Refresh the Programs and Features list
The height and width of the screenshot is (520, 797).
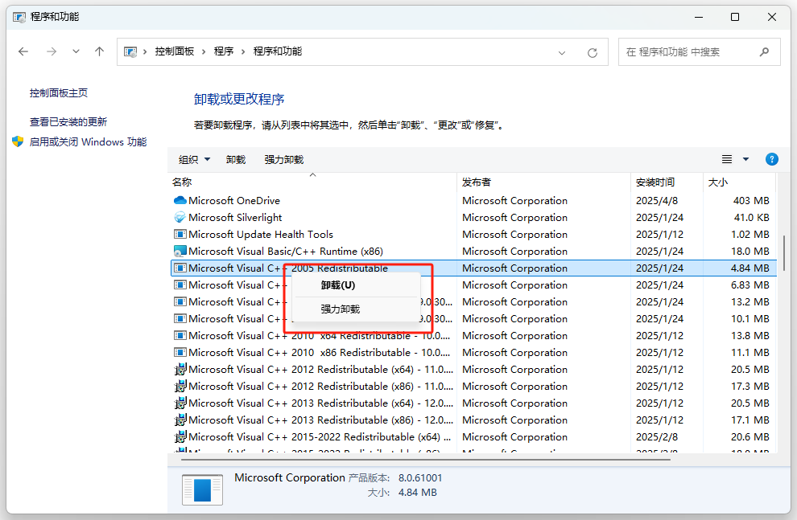[593, 53]
